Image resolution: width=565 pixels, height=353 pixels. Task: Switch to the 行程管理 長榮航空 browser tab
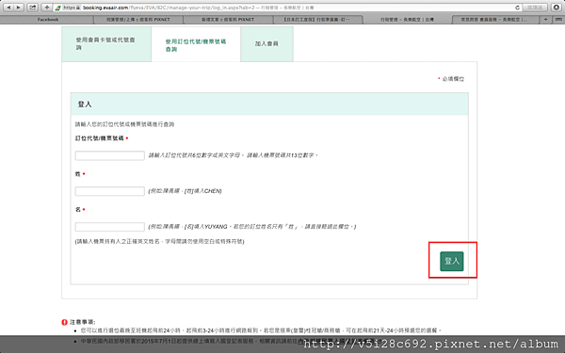click(407, 20)
